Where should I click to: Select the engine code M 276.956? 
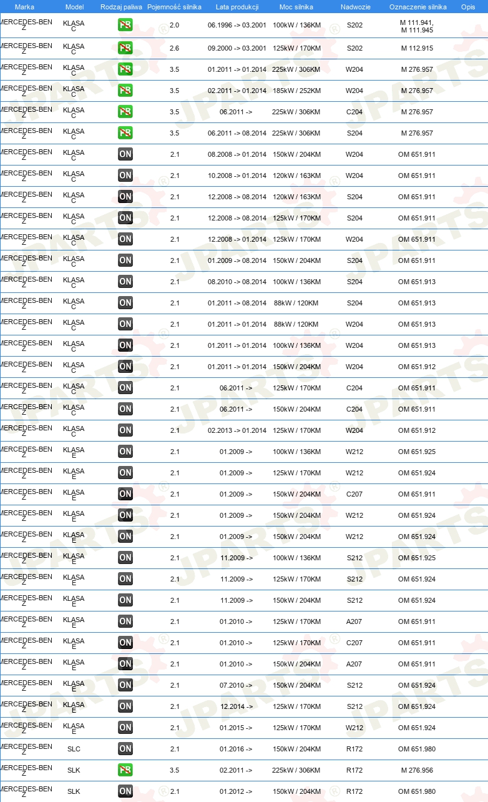pos(417,770)
